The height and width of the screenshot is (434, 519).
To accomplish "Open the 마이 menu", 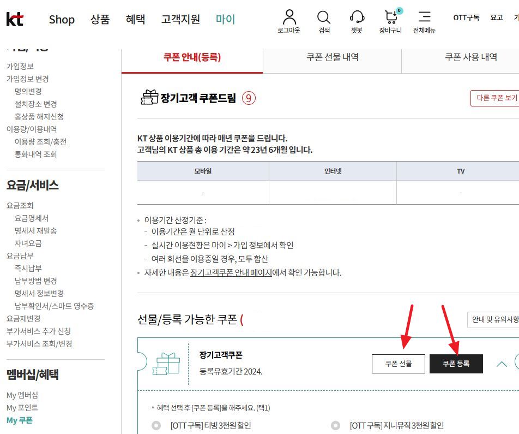I will tap(225, 19).
